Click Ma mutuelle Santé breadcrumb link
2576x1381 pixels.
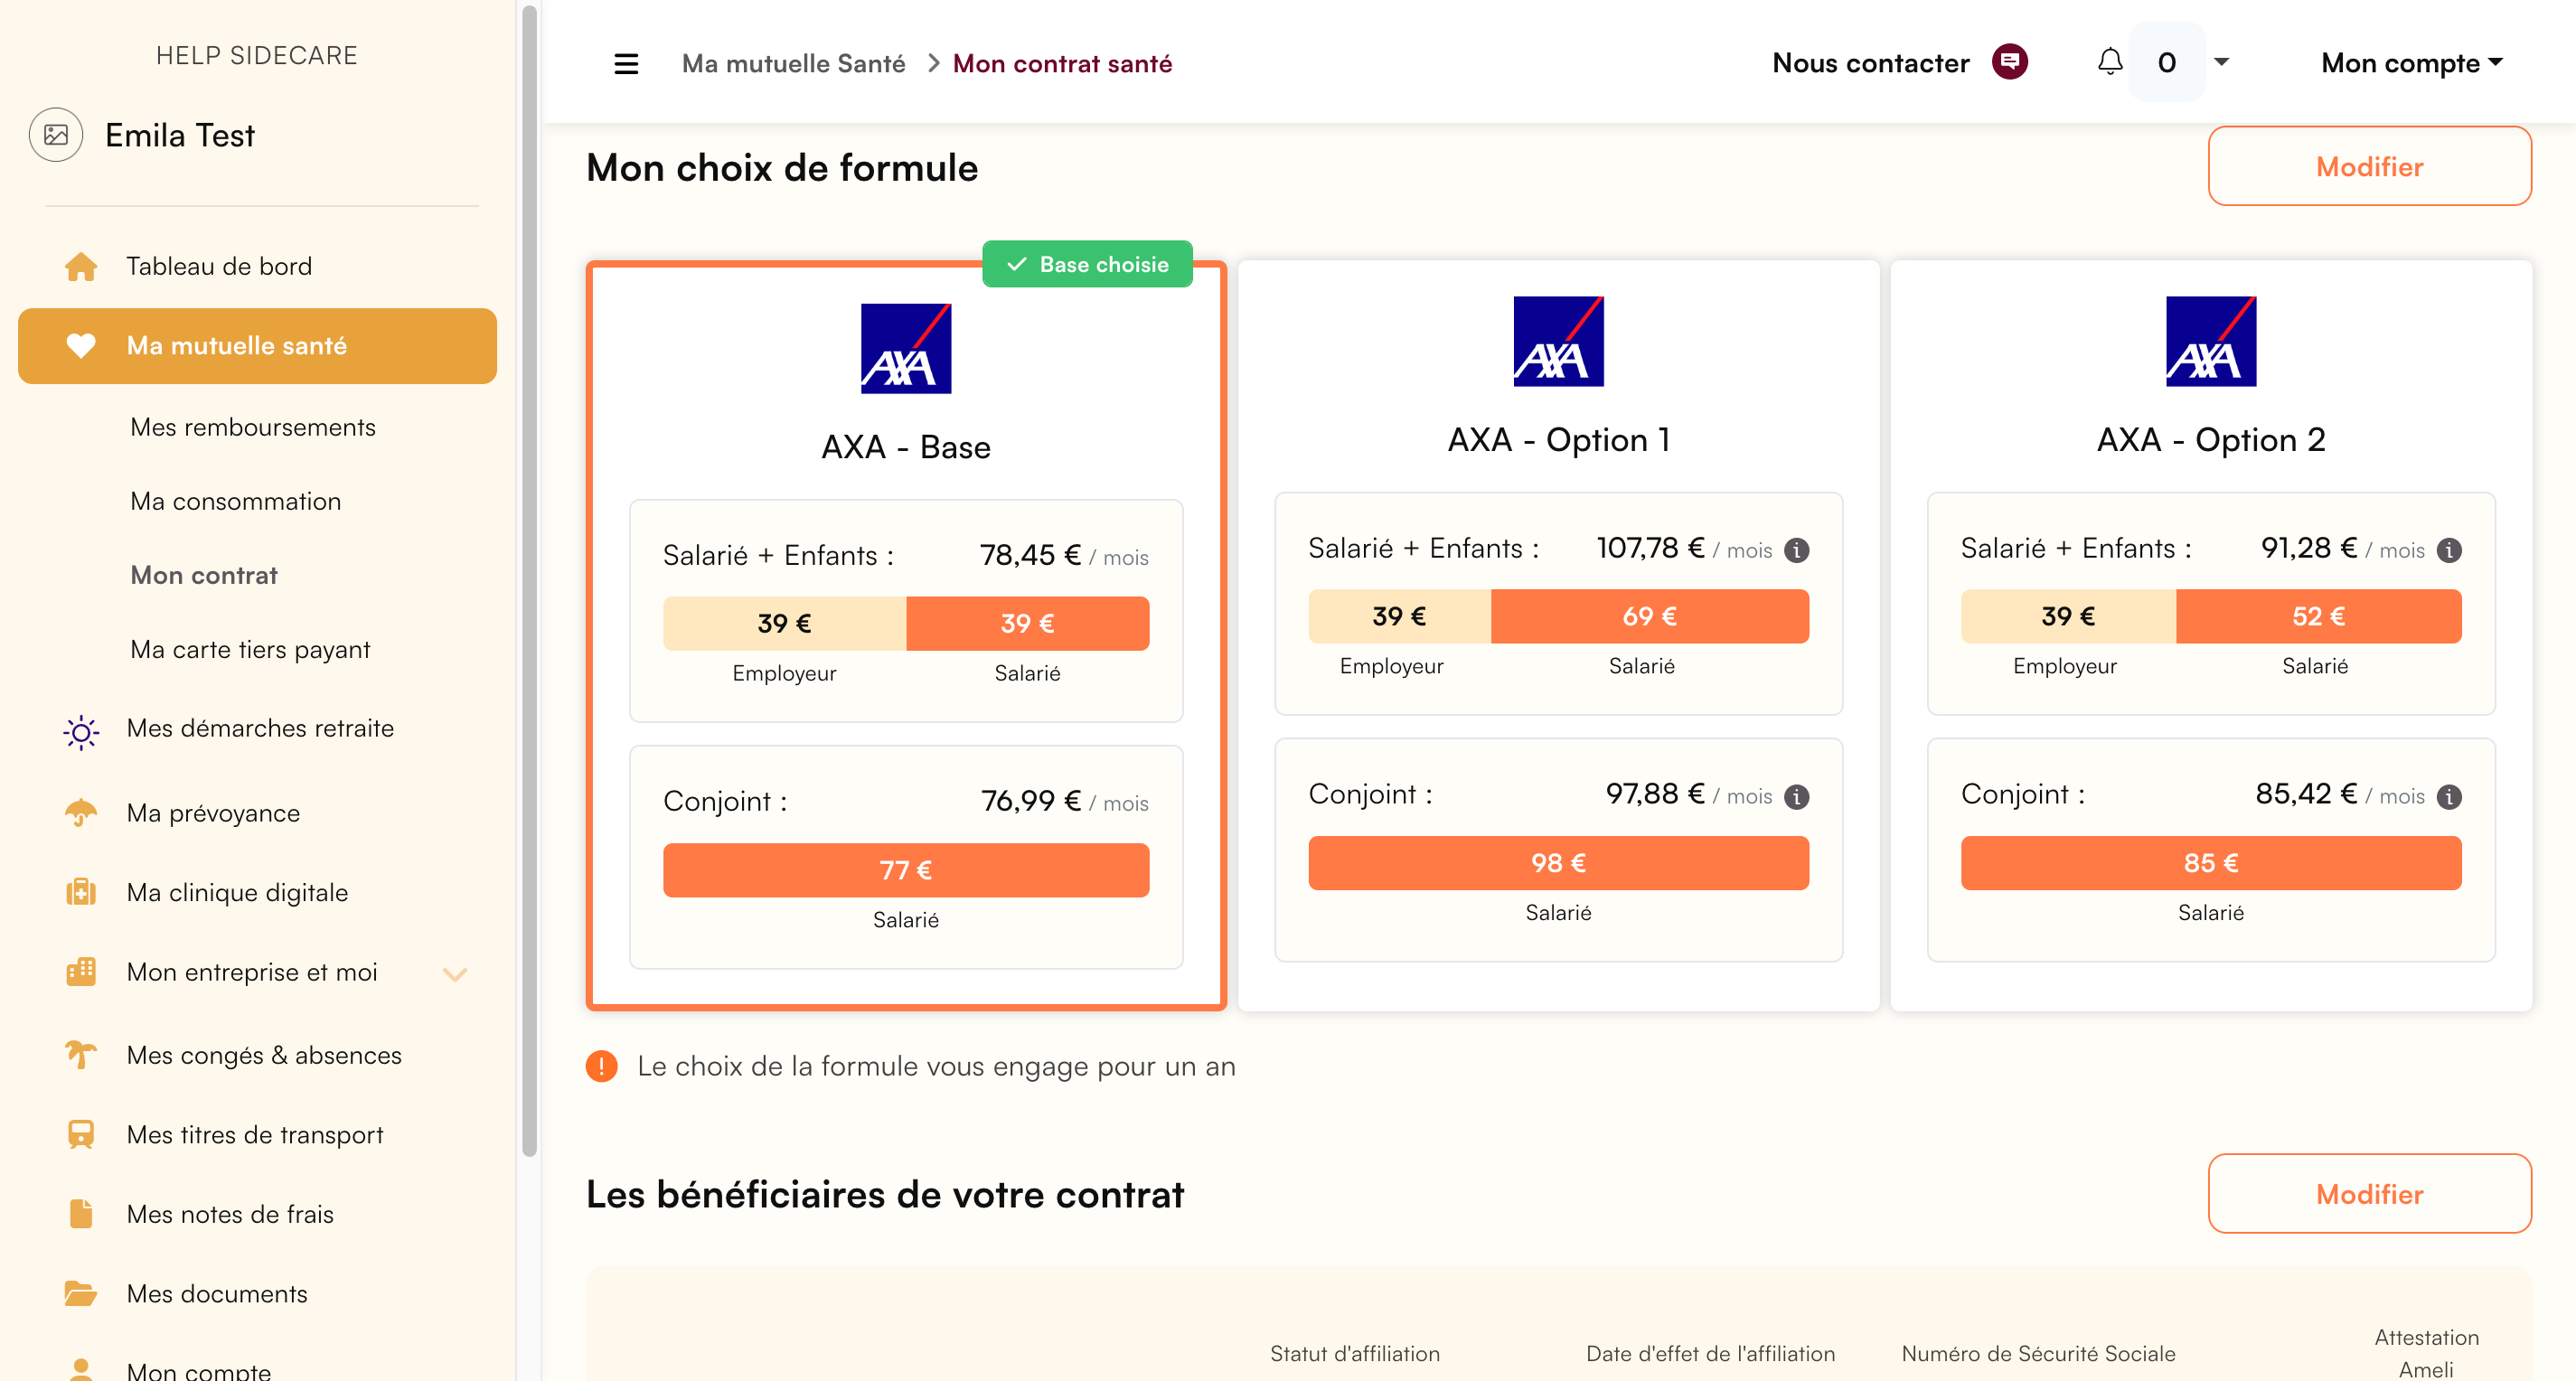pos(793,64)
